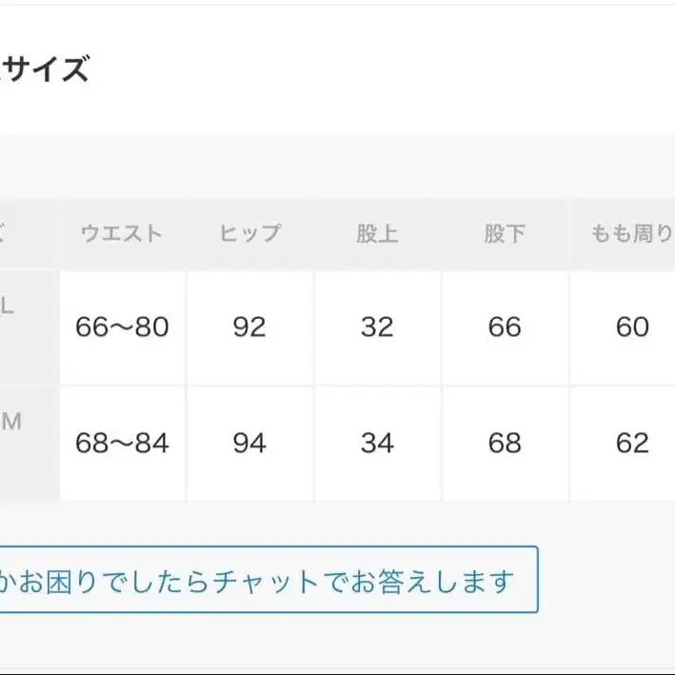Click the hip value 92

[x=249, y=328]
